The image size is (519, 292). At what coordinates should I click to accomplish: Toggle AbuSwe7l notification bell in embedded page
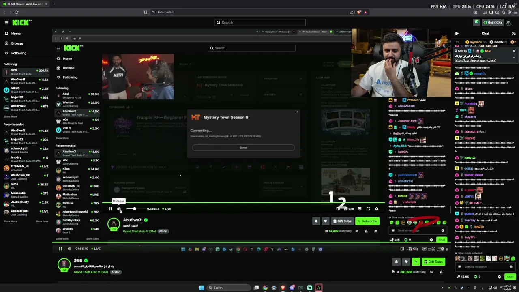(316, 221)
